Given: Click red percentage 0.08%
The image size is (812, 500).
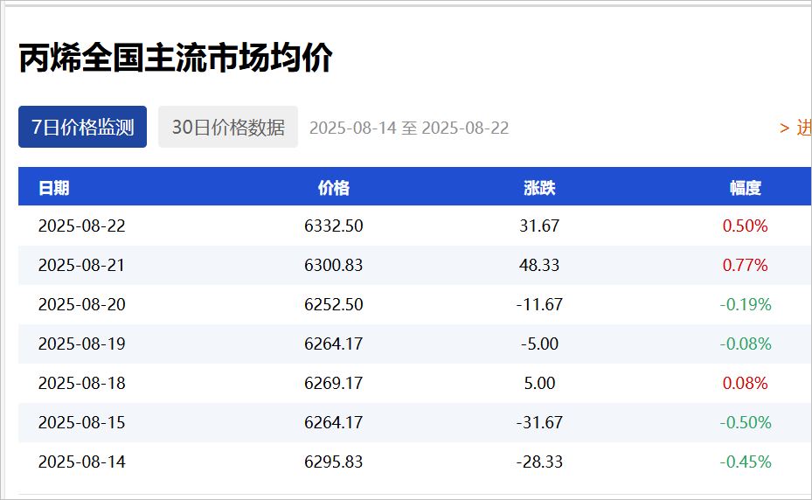Looking at the screenshot, I should 746,384.
